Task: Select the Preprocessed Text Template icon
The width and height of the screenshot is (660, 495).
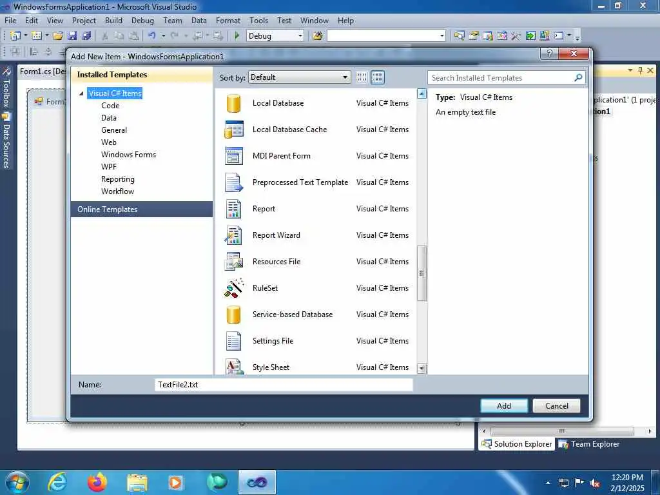Action: pos(233,182)
